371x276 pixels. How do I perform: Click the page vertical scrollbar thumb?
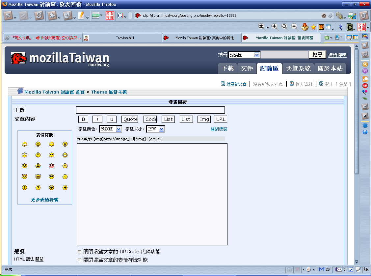357,111
